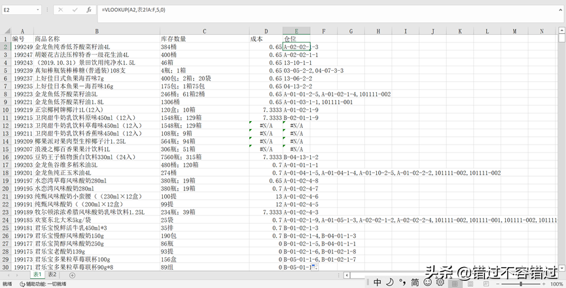Switch to sheet tab 表1
Viewport: 566px width, 288px height.
37,275
